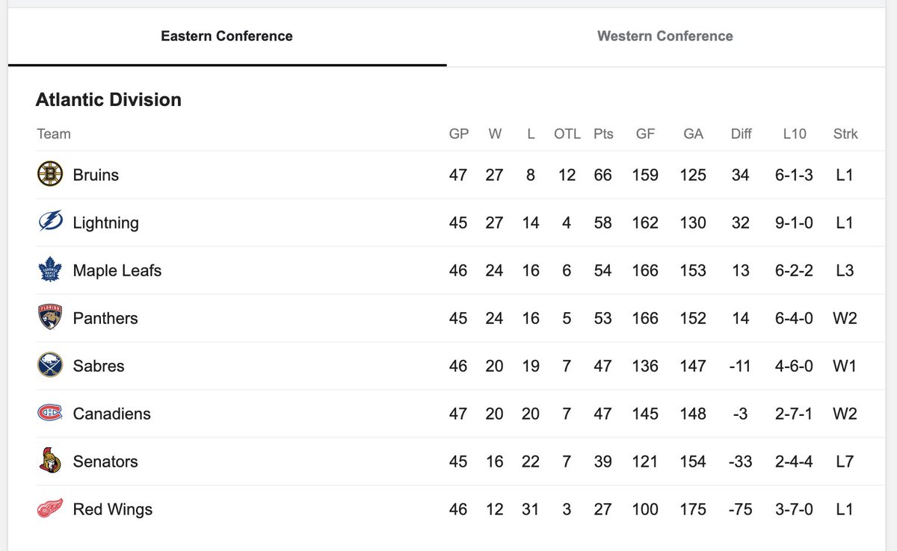
Task: Click the Ottawa Senators logo
Action: coord(50,461)
